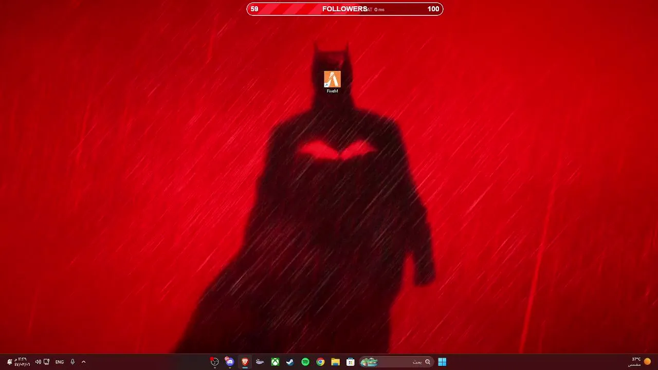Expand the hidden system tray icons
The image size is (658, 370).
[83, 362]
